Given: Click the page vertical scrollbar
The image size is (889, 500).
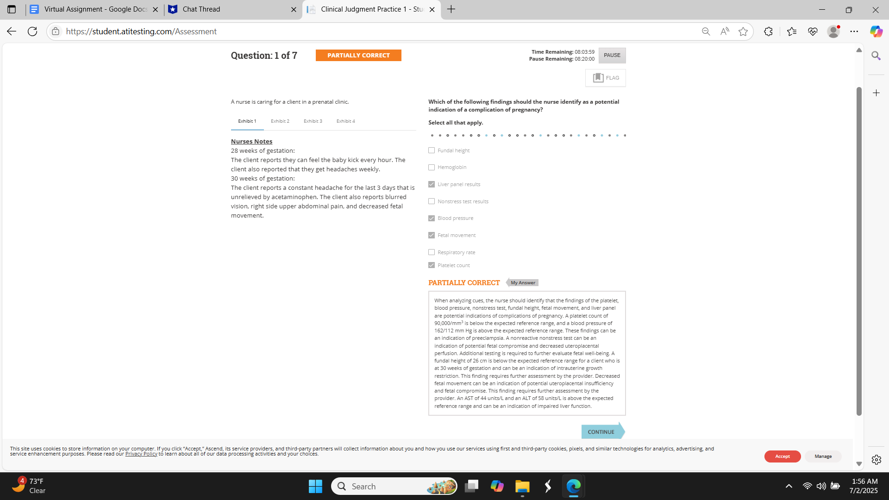Looking at the screenshot, I should click(x=859, y=250).
